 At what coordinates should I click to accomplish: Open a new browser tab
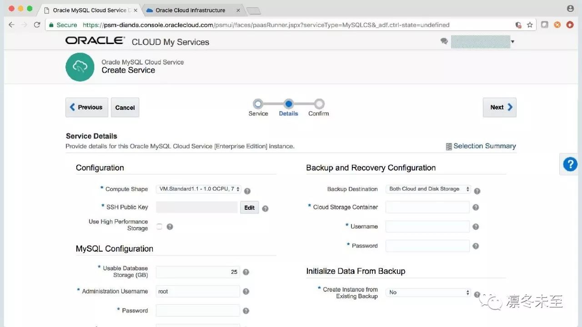253,10
